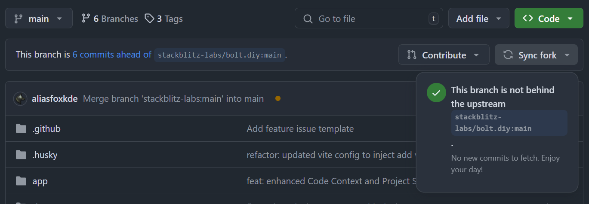This screenshot has height=204, width=589.
Task: Click the orange pending status dot
Action: [278, 98]
